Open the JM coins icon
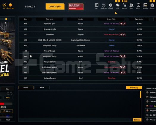This screenshot has height=125, width=156. [x=117, y=5]
